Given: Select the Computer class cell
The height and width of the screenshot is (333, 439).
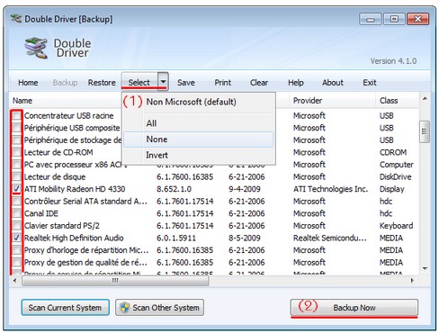Looking at the screenshot, I should (x=396, y=165).
